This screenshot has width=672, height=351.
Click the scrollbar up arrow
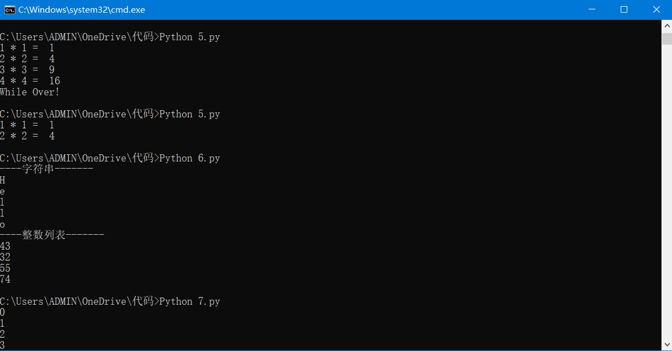tap(666, 26)
